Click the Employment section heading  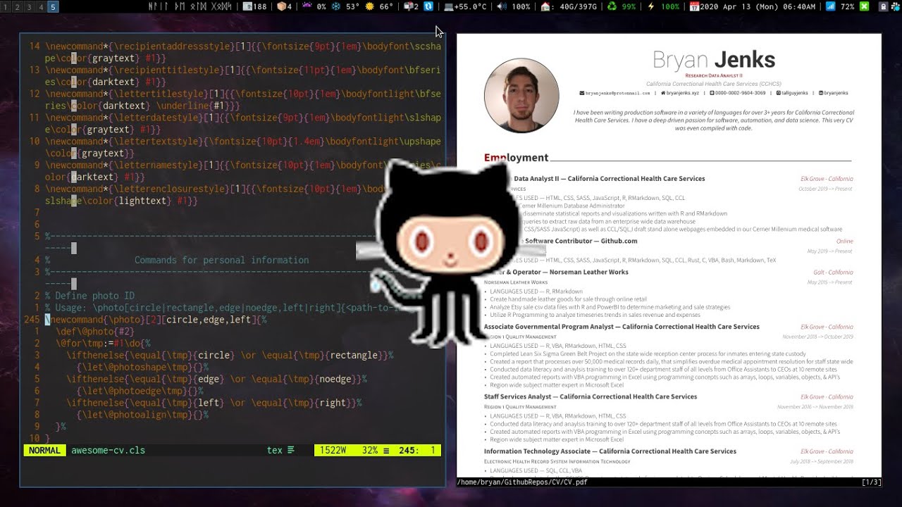click(x=516, y=158)
